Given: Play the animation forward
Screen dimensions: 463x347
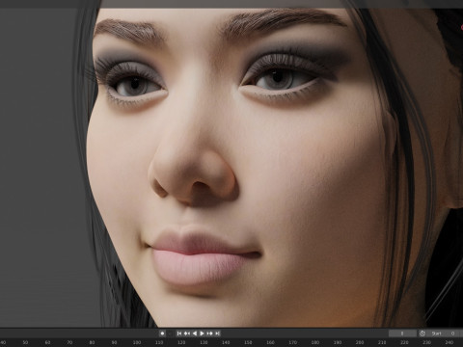Looking at the screenshot, I should click(x=202, y=334).
